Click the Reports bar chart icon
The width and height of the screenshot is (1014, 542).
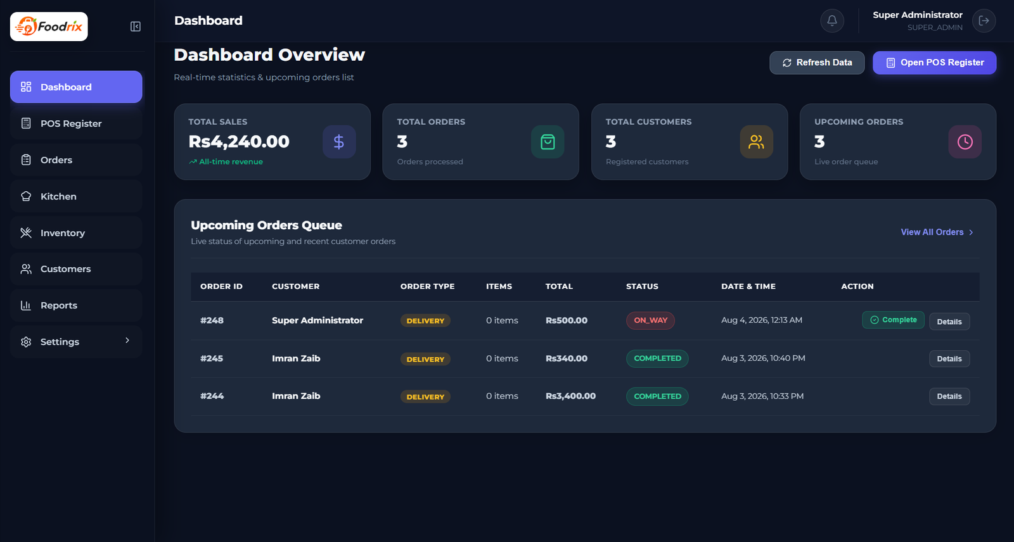[26, 305]
